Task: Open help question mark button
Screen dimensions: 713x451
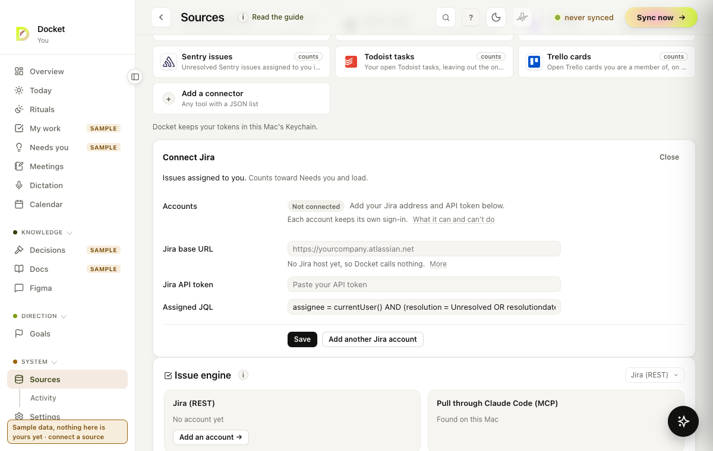Action: pyautogui.click(x=471, y=17)
